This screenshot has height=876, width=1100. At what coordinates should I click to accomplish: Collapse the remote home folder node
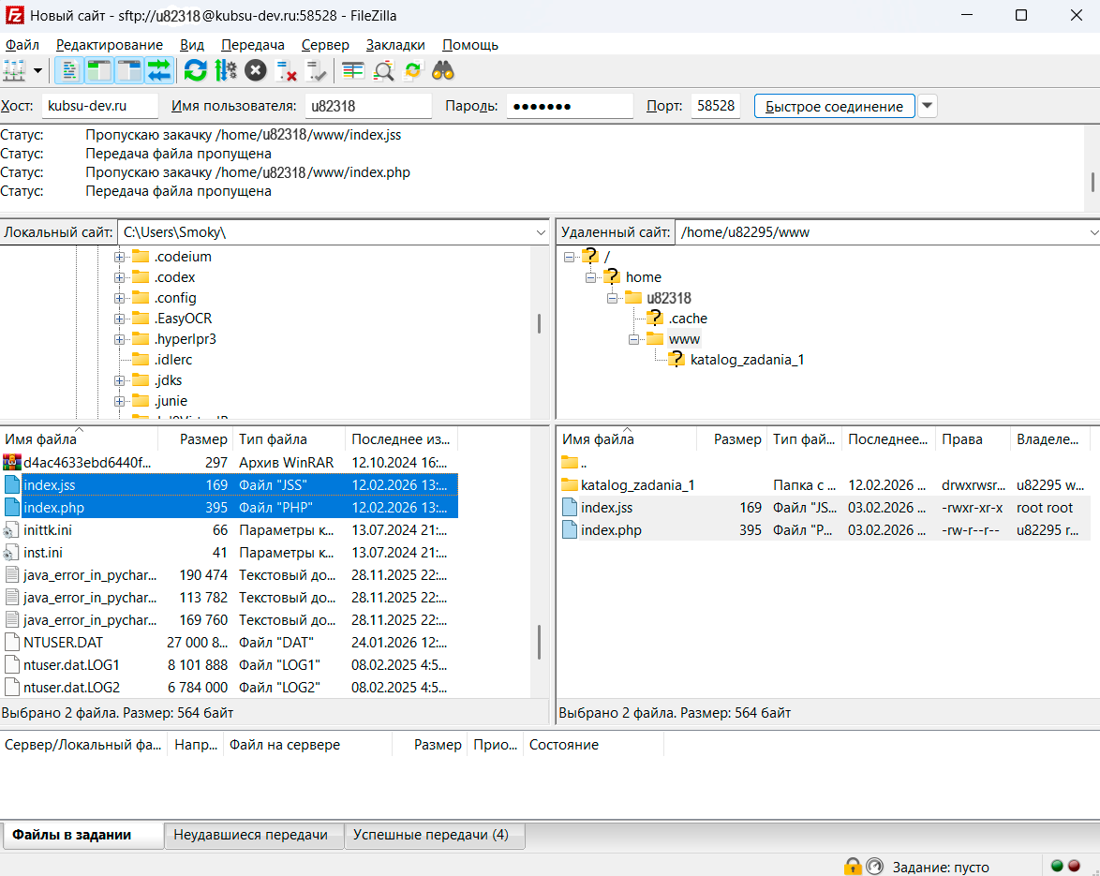coord(590,277)
